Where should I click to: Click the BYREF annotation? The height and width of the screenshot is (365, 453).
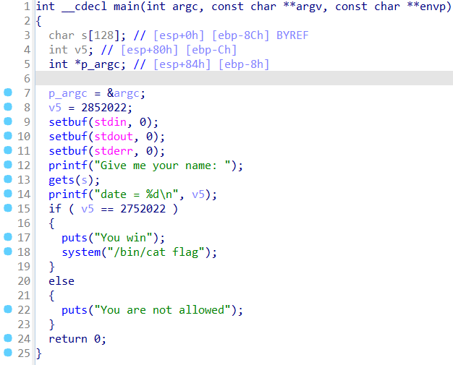click(292, 36)
